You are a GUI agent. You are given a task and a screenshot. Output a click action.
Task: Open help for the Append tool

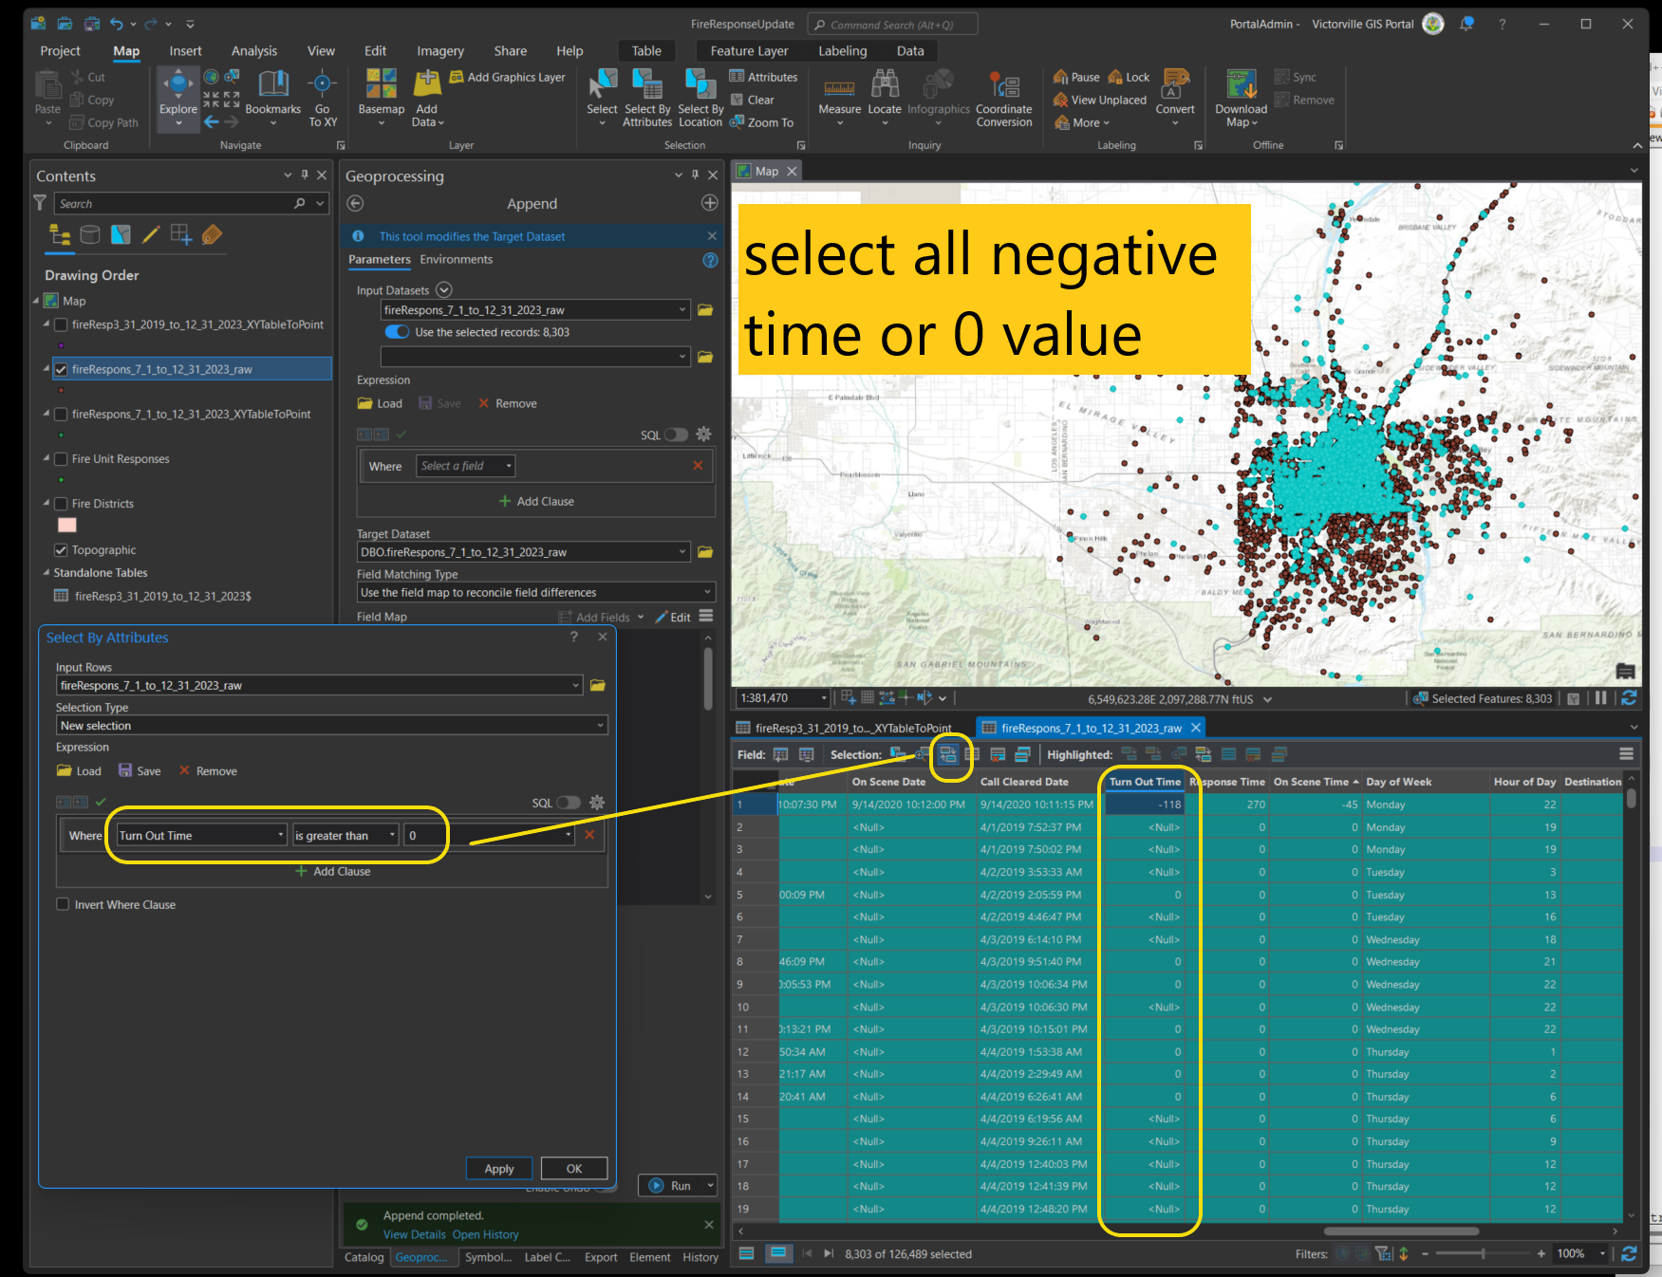[710, 260]
